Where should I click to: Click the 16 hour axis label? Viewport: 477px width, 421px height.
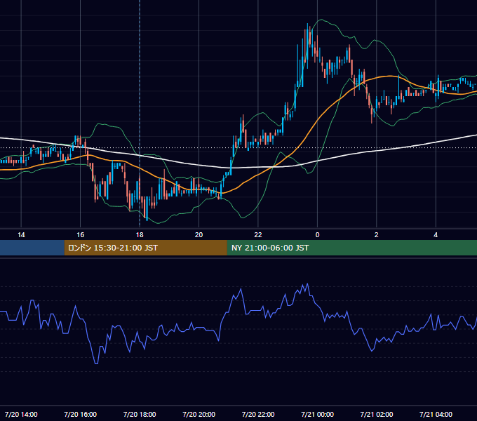coord(80,235)
